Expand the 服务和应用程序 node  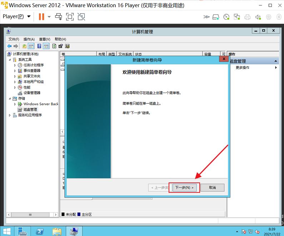click(10, 115)
